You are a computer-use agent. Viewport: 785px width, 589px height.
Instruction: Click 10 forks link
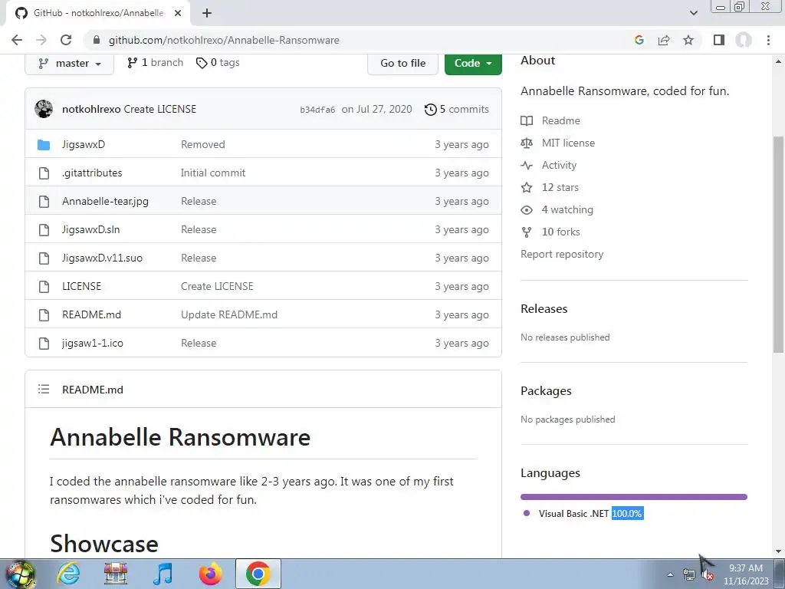[560, 232]
